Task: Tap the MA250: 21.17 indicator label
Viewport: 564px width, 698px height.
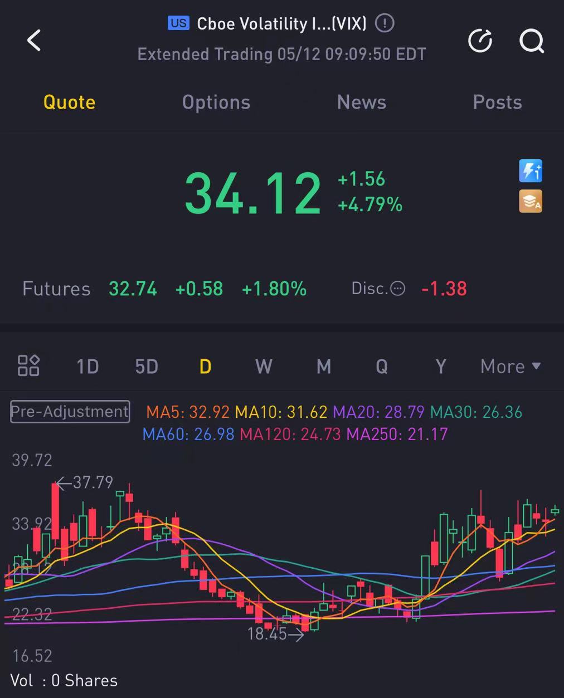Action: click(397, 434)
